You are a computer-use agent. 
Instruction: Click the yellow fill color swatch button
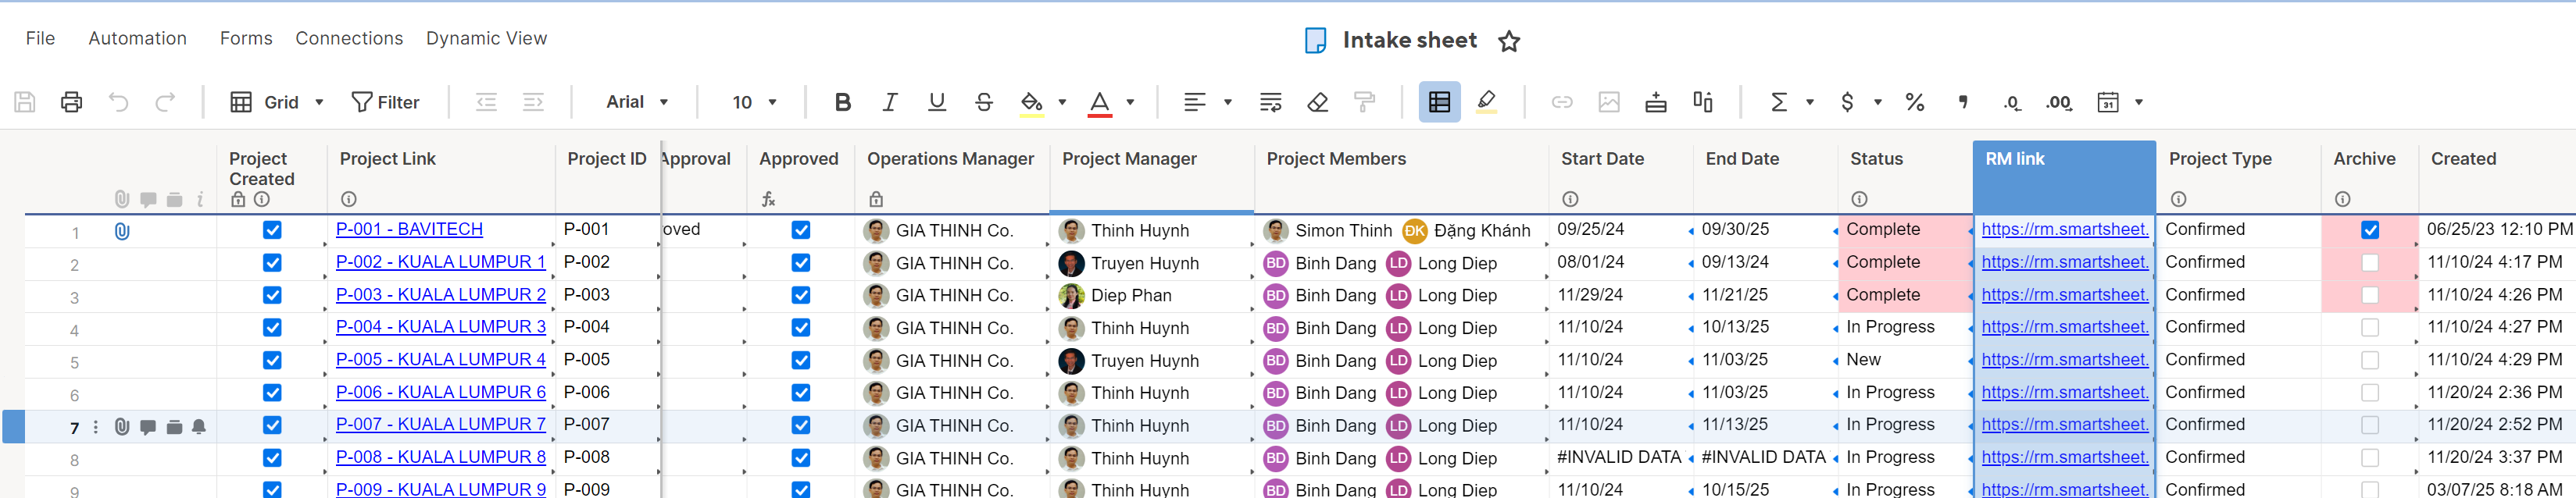(x=1032, y=103)
